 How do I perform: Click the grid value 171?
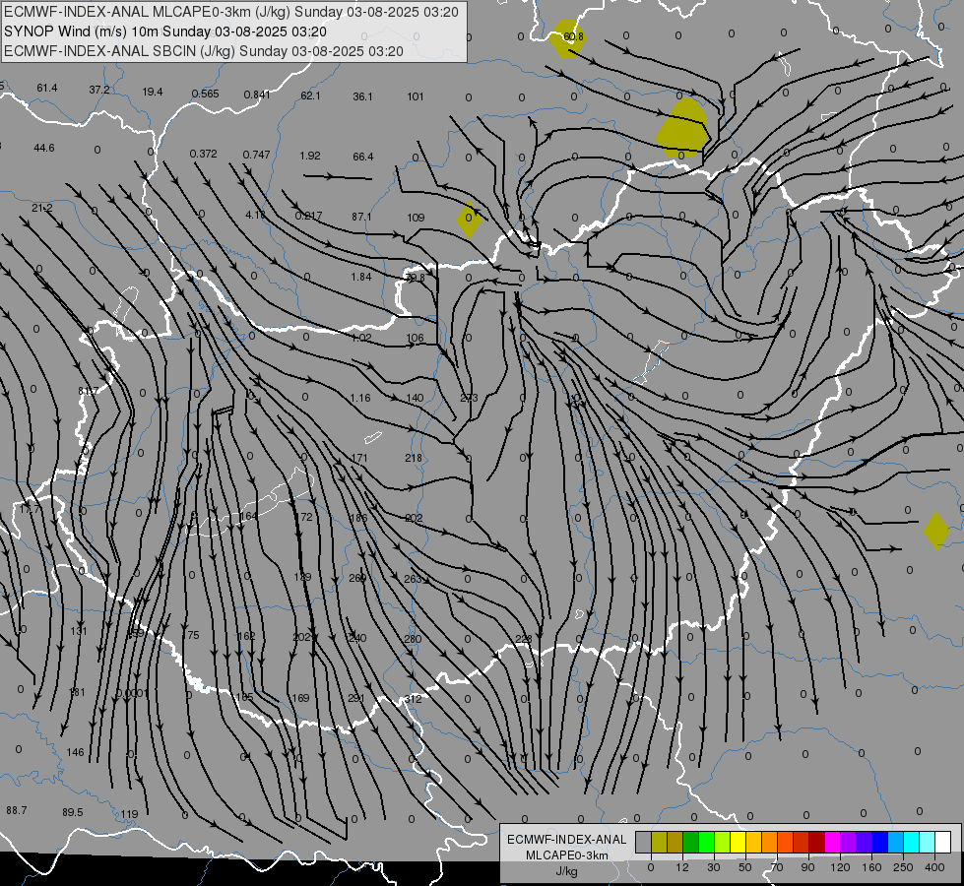pyautogui.click(x=359, y=458)
